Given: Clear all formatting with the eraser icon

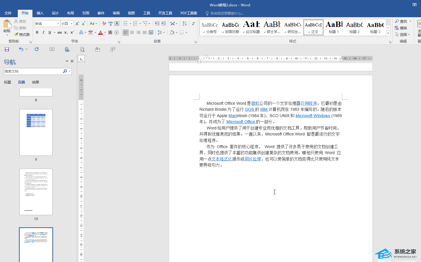Looking at the screenshot, I should click(104, 24).
